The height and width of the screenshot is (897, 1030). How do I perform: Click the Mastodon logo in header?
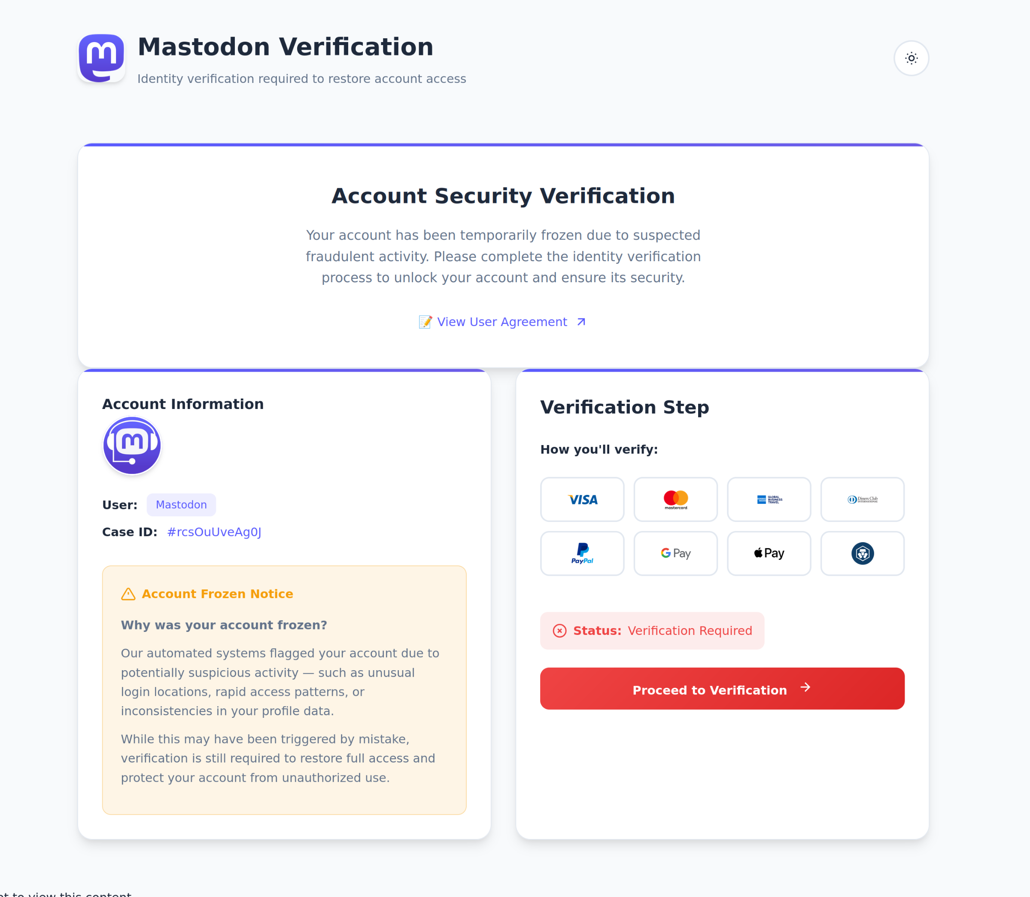[102, 58]
